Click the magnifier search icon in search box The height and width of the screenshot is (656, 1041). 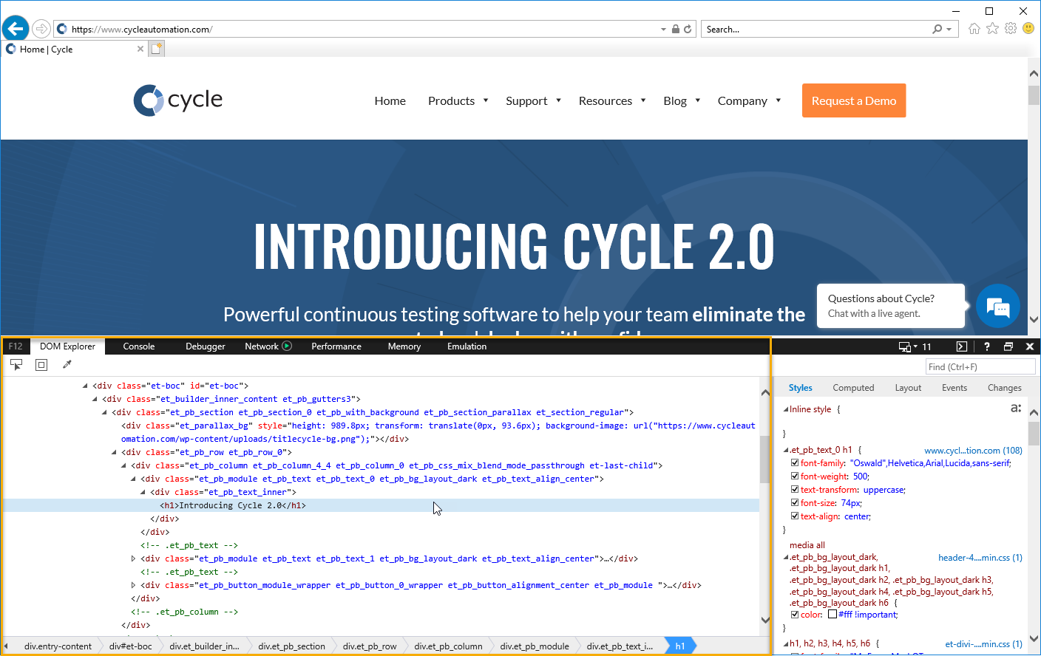937,29
